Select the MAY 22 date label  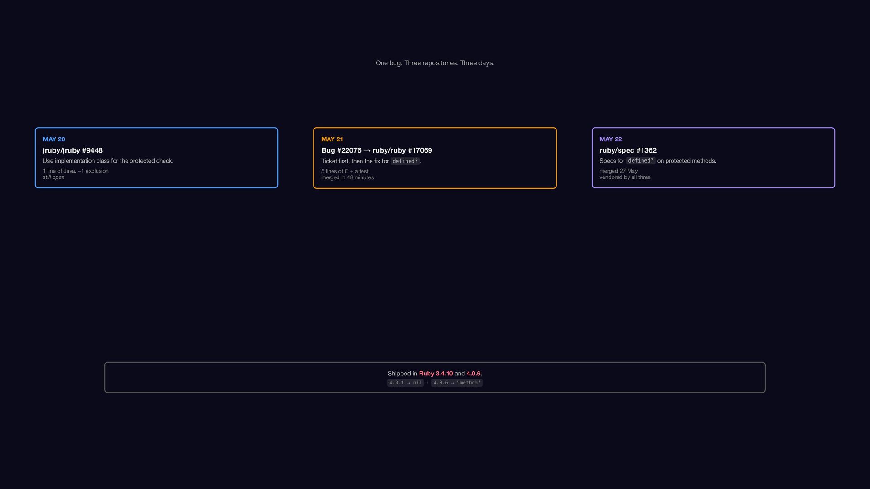(x=610, y=139)
